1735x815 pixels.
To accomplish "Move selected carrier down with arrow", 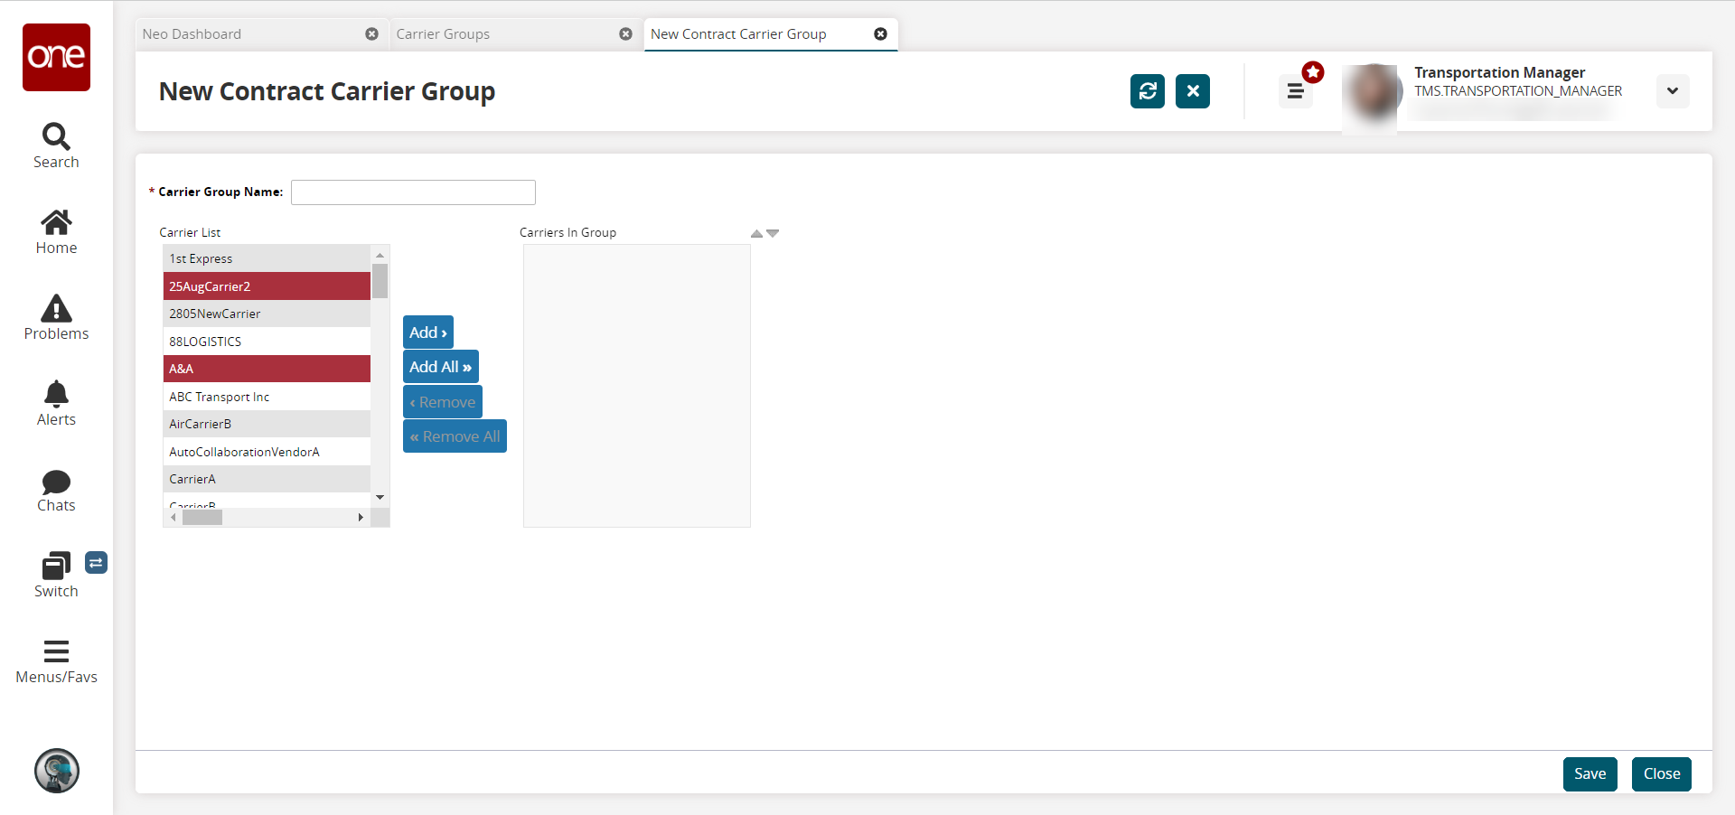I will pyautogui.click(x=773, y=233).
